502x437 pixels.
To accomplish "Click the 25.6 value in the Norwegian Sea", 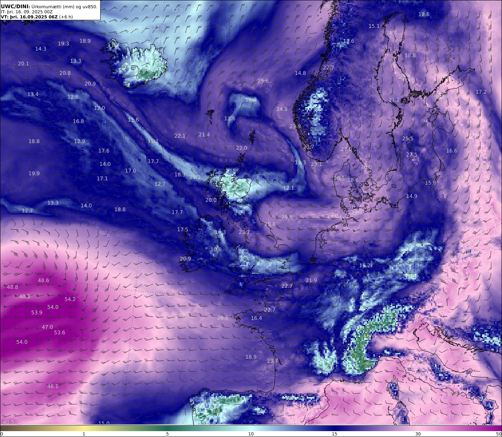I will pyautogui.click(x=263, y=81).
